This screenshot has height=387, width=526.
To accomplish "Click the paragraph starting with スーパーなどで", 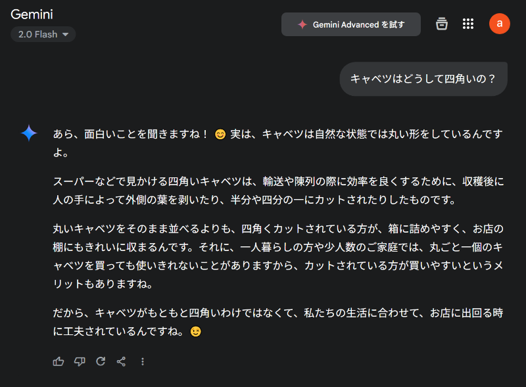I will tap(278, 191).
